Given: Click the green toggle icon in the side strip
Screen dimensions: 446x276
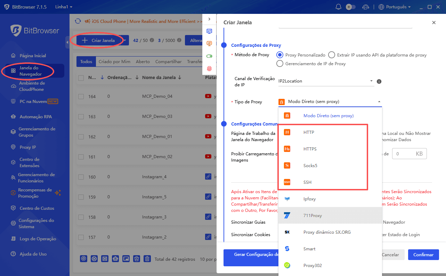Looking at the screenshot, I should coord(209,56).
